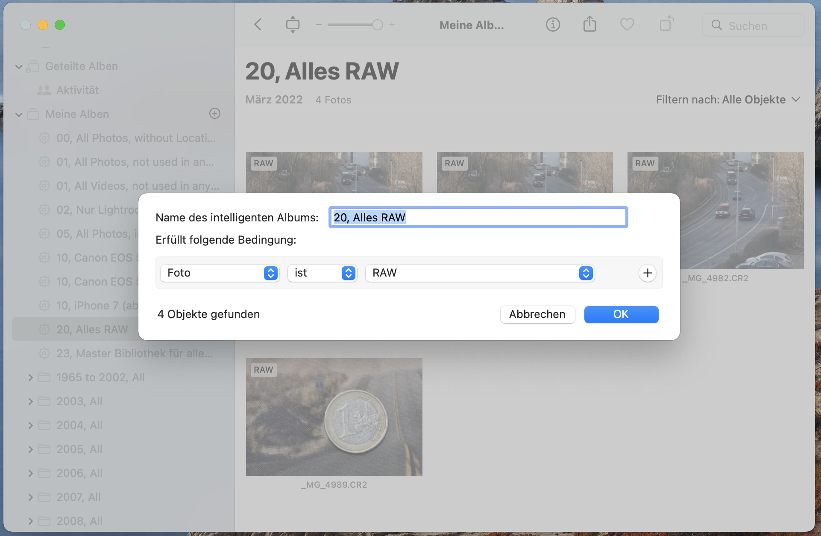This screenshot has height=536, width=821.
Task: Open the Info panel icon
Action: [x=553, y=25]
